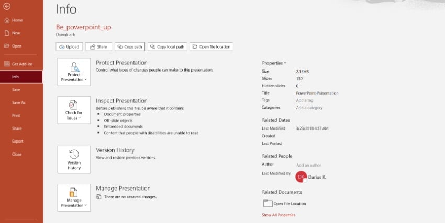
Task: Click the Show All Properties link
Action: click(x=279, y=215)
